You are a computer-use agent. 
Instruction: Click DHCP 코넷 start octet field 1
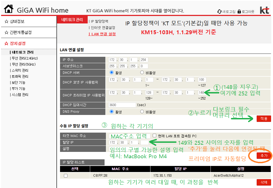(149, 80)
